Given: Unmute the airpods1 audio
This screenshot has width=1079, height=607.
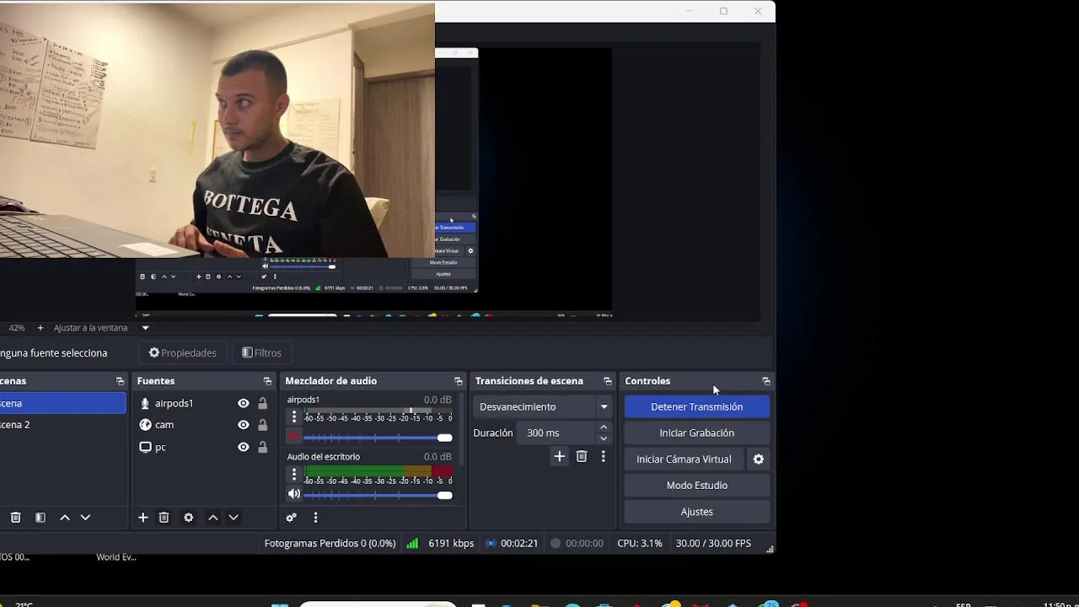Looking at the screenshot, I should point(293,437).
